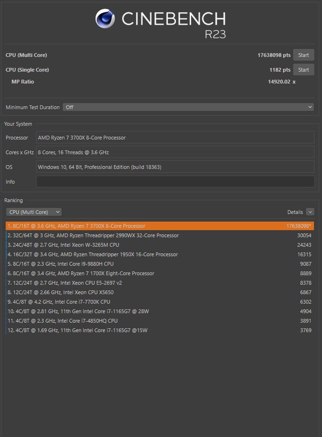This screenshot has width=322, height=437.
Task: Select ranking row AMD Ryzen 7 1700X
Action: coord(160,273)
